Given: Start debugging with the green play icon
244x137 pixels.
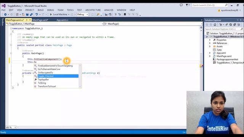Looking at the screenshot, I should [x=51, y=14].
